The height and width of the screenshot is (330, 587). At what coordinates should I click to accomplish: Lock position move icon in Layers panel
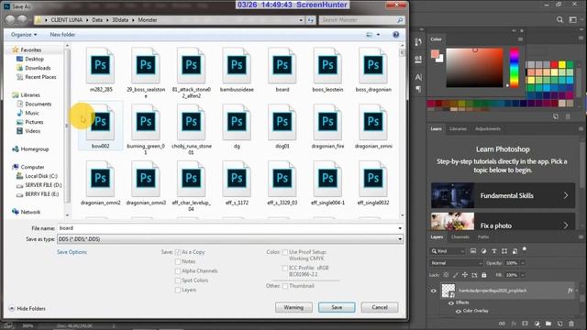click(465, 275)
